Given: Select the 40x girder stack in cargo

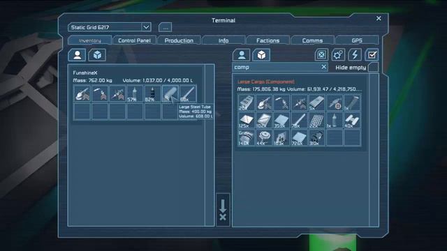Looking at the screenshot, I should 352,120.
